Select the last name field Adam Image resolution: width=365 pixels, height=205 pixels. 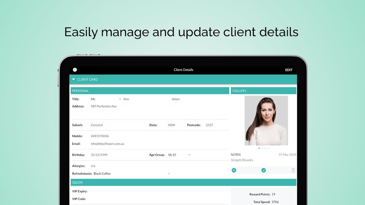(175, 99)
